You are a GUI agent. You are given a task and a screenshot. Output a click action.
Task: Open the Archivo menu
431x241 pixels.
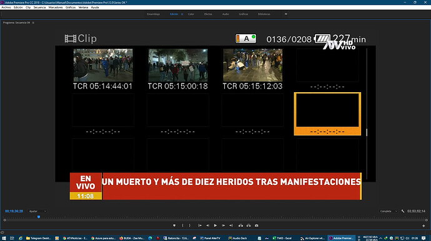[6, 7]
